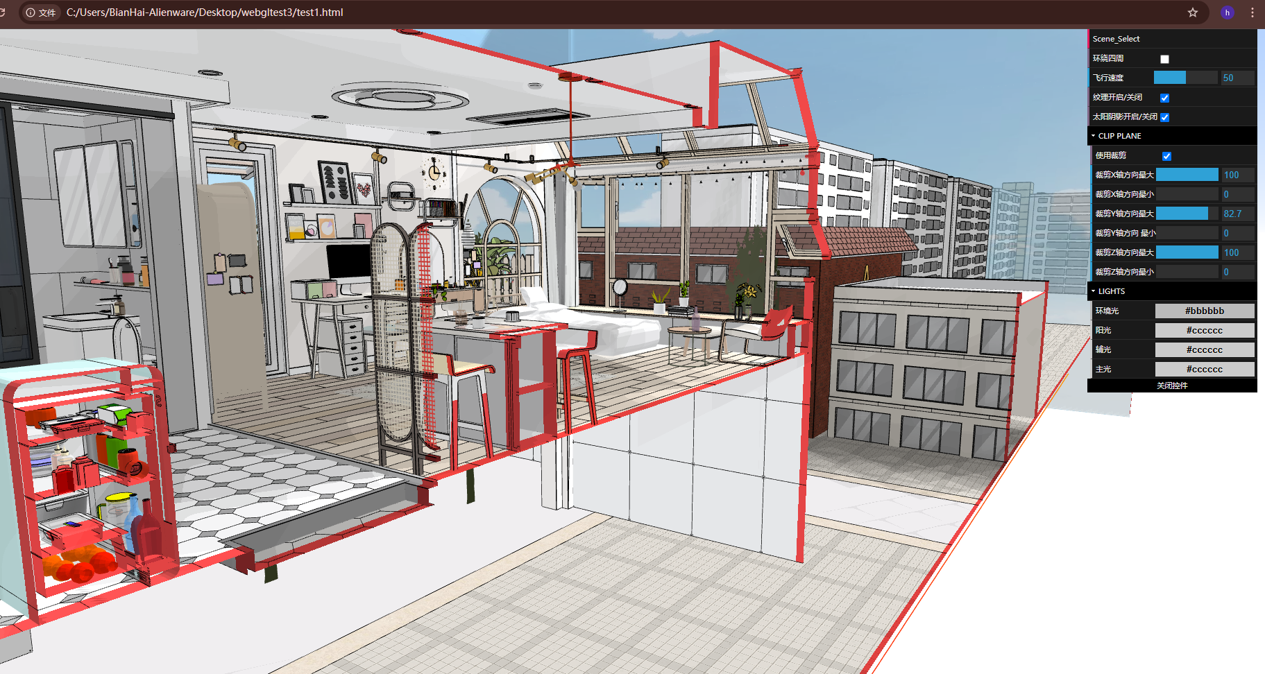Disable the 太阳阴影开启/关闭 checkbox

click(1164, 117)
